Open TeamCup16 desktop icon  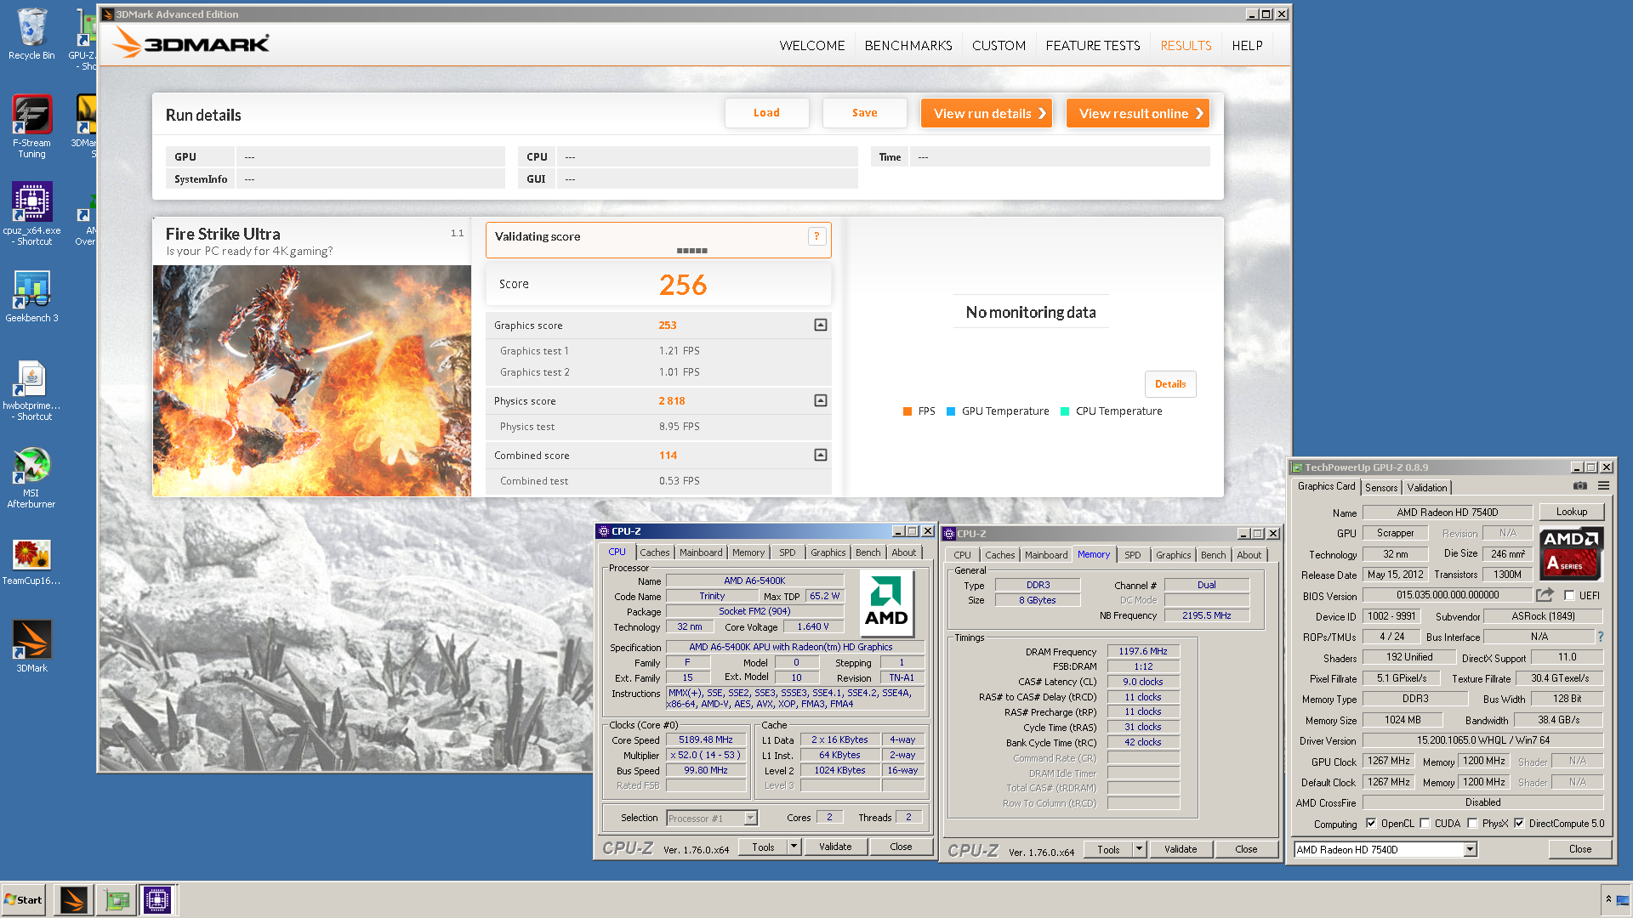coord(31,562)
